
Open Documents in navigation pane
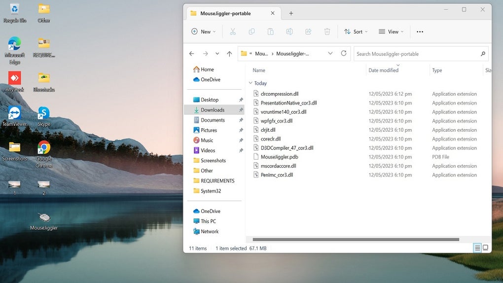[x=209, y=120]
